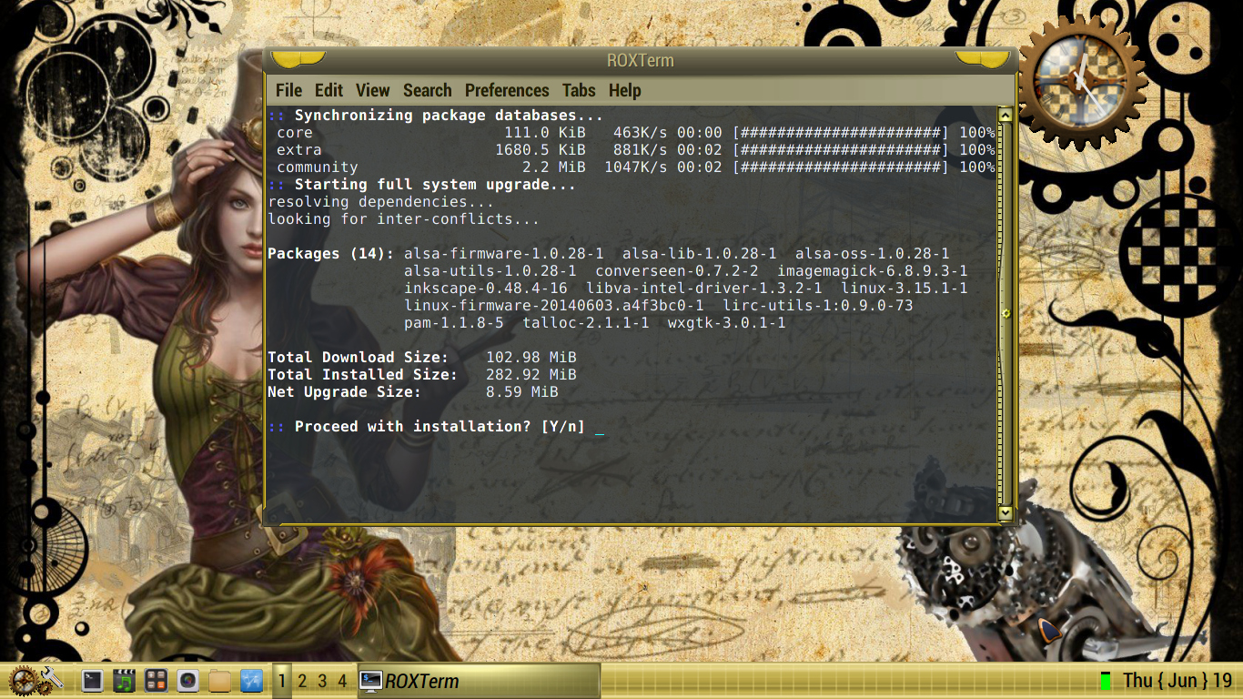This screenshot has width=1243, height=699.
Task: Switch to workspace 3
Action: [322, 681]
